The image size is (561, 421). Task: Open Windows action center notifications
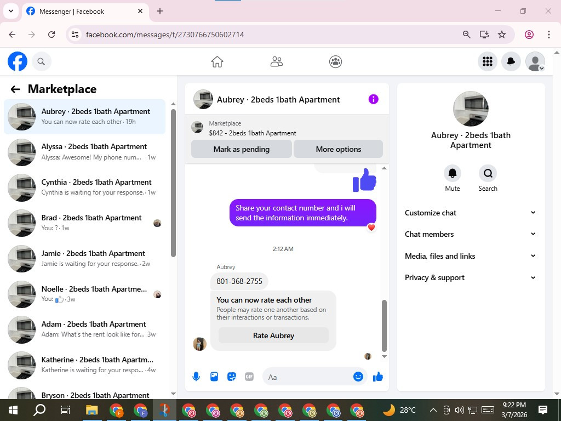point(543,410)
